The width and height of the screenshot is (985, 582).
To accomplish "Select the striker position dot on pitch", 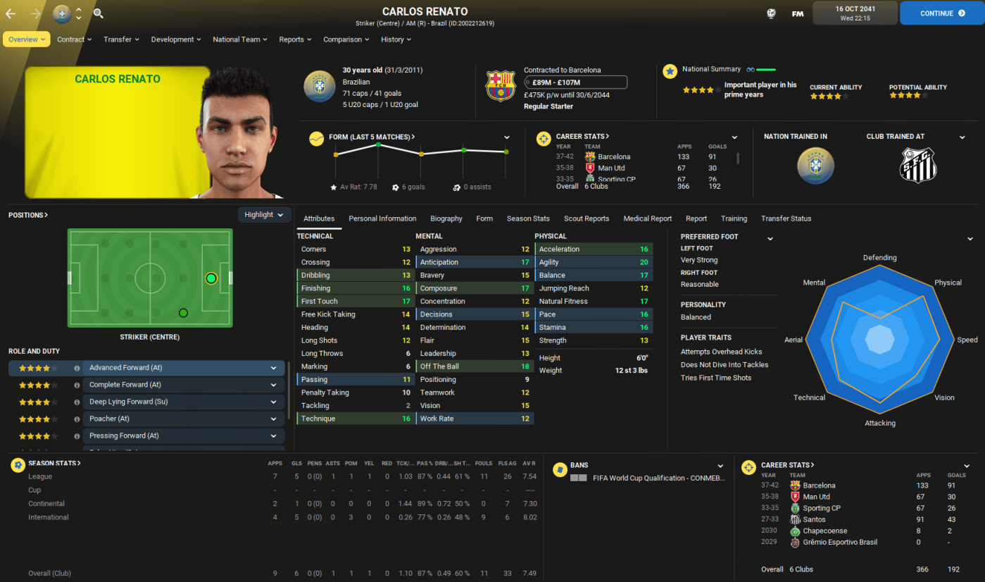I will [211, 278].
